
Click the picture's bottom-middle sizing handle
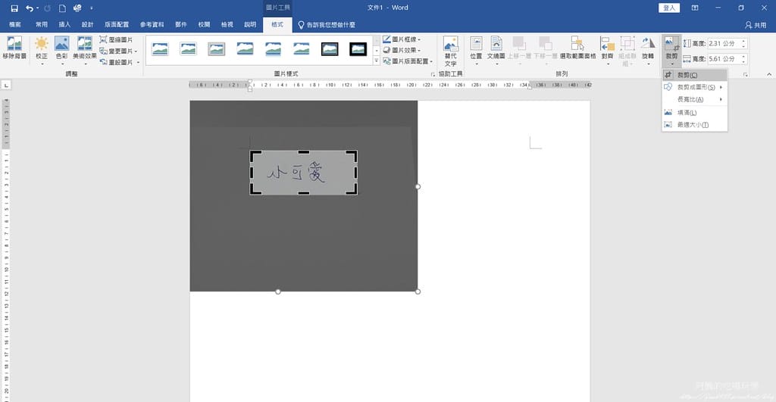click(278, 291)
